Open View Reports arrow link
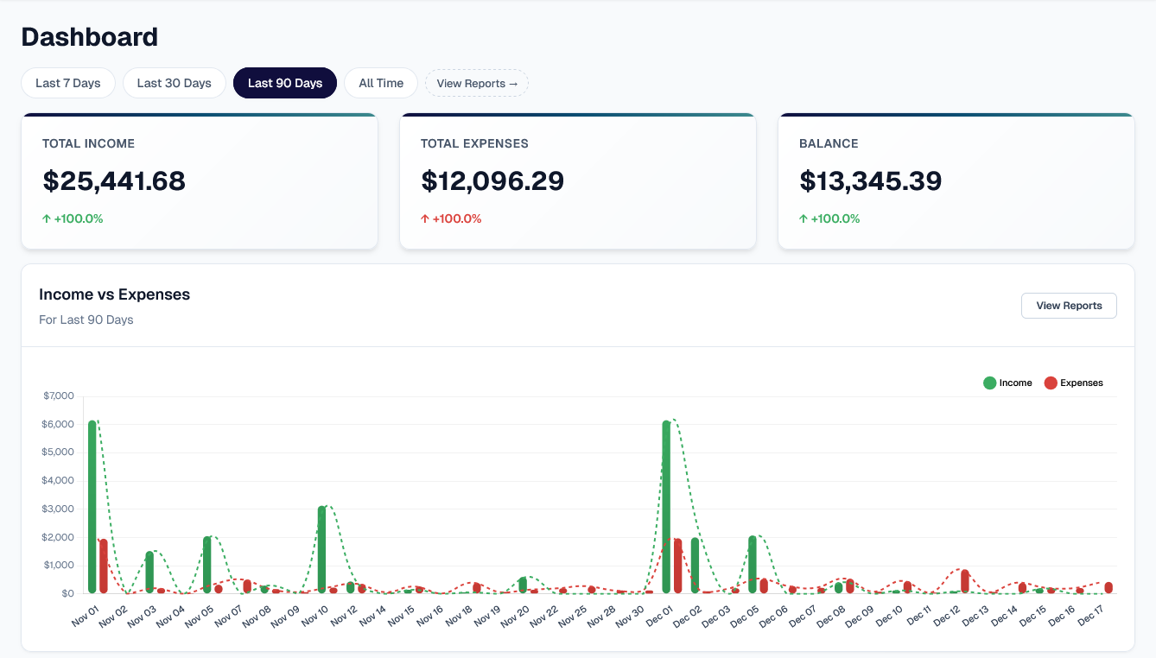Image resolution: width=1156 pixels, height=658 pixels. [x=477, y=84]
